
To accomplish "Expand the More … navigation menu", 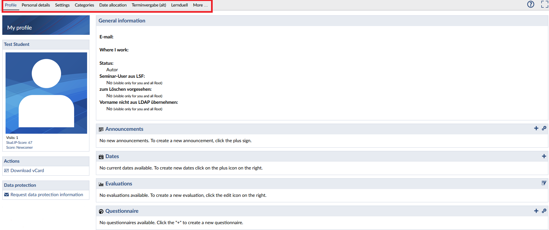I will tap(200, 5).
